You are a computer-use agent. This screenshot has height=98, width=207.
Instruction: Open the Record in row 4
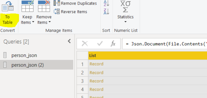click(97, 89)
